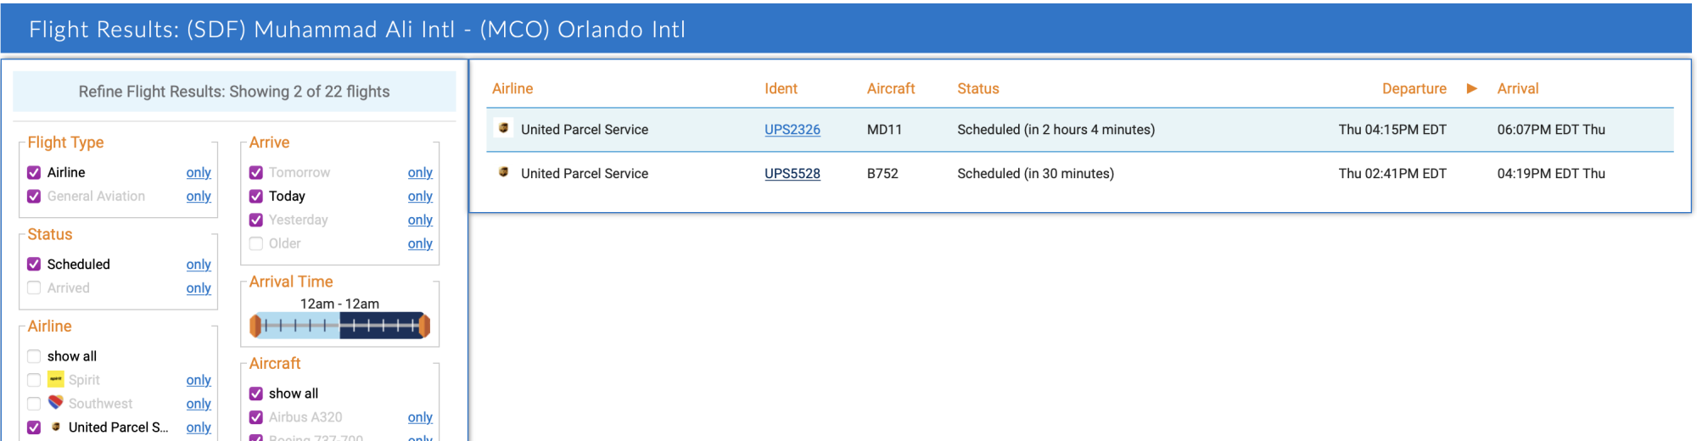
Task: Click the Southwest airline heart logo
Action: 56,403
